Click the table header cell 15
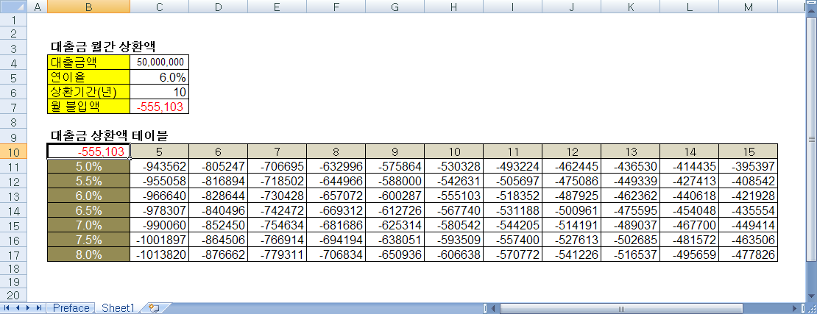Viewport: 817px width, 314px height. tap(749, 151)
